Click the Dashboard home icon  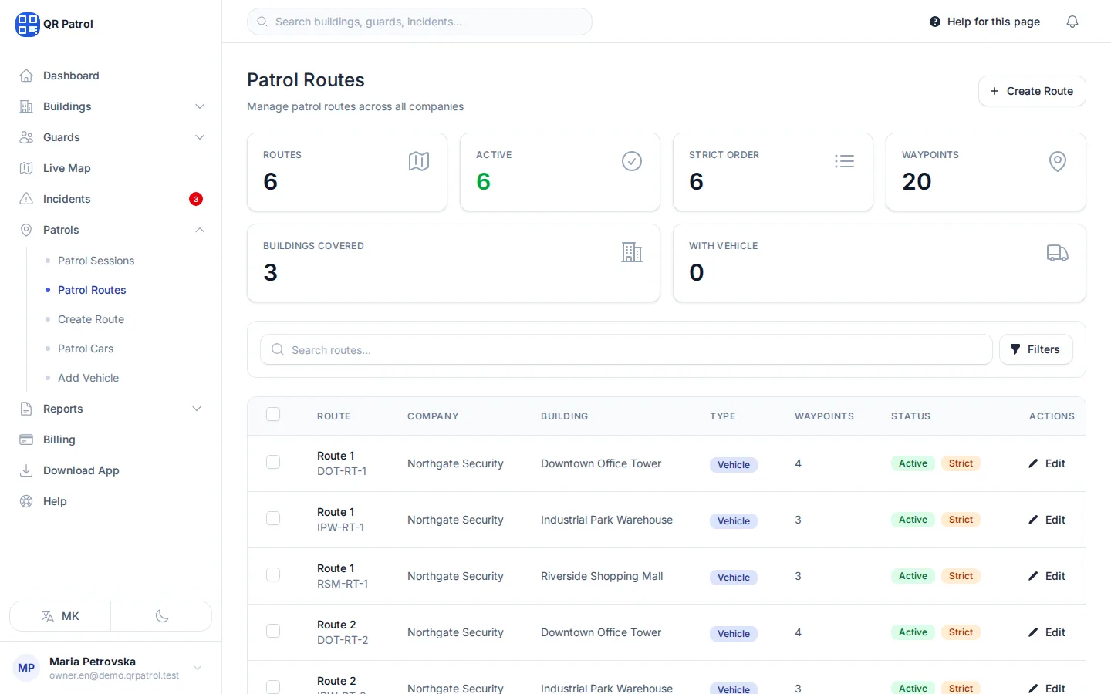coord(26,76)
